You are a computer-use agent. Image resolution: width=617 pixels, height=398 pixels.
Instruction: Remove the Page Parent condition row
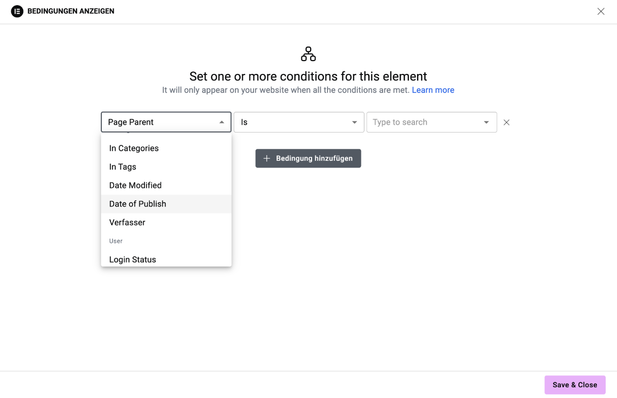click(x=506, y=122)
